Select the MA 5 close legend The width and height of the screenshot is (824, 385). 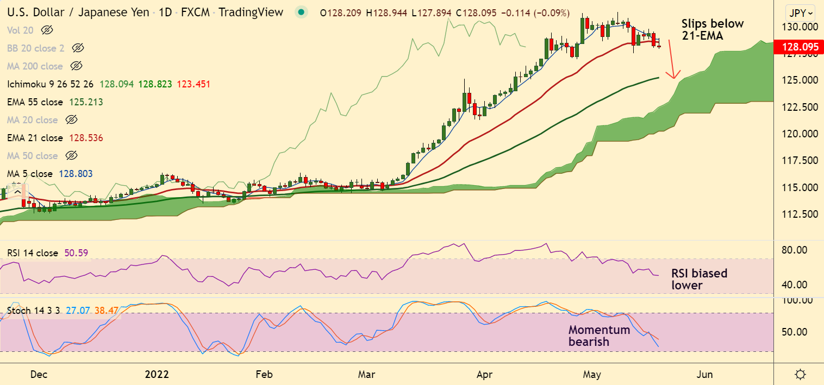(30, 174)
